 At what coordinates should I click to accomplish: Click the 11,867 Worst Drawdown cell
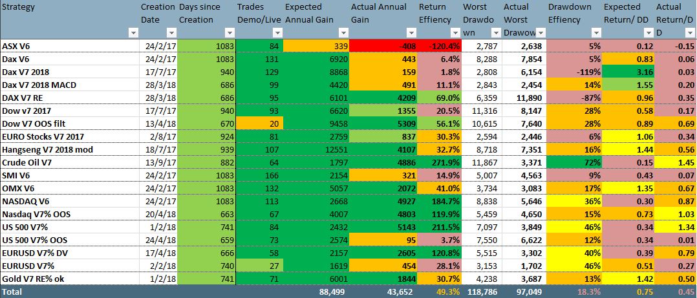click(x=482, y=162)
